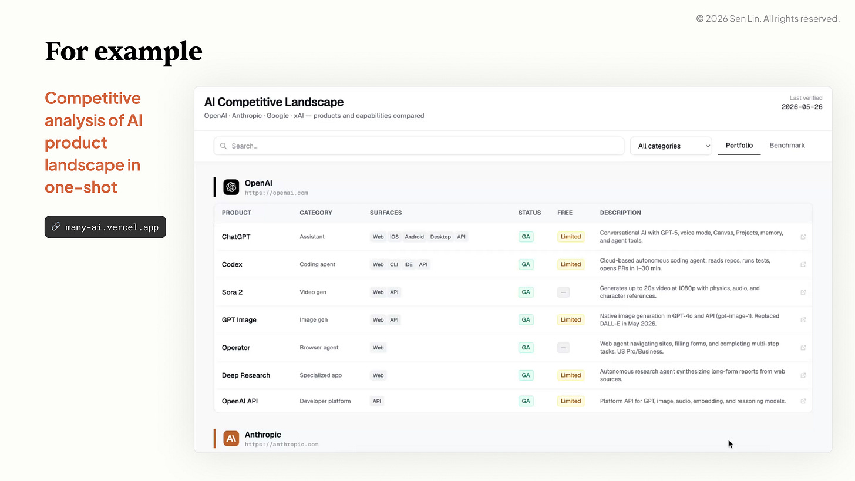Click the CLI surface tag for Codex
The width and height of the screenshot is (855, 481).
pos(394,264)
